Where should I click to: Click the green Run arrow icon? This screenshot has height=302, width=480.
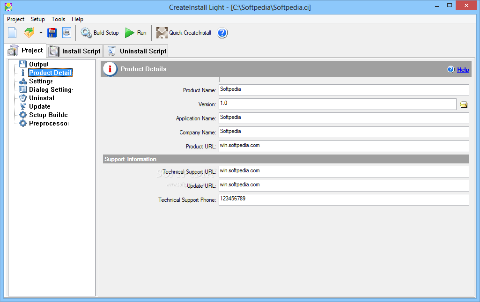click(130, 33)
